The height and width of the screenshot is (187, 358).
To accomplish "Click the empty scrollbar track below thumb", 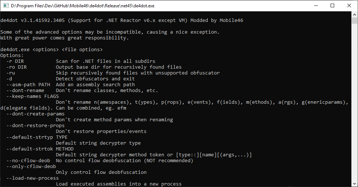I will [x=354, y=103].
